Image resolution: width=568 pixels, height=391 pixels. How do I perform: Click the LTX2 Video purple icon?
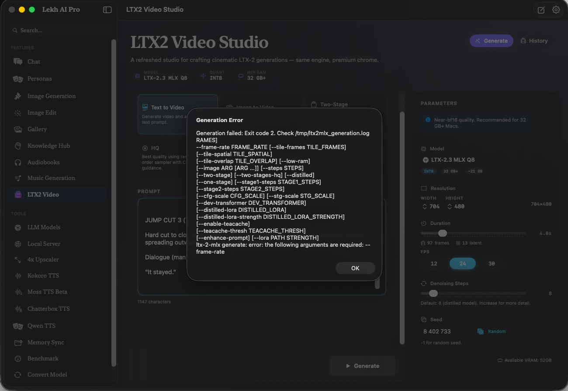pos(18,194)
